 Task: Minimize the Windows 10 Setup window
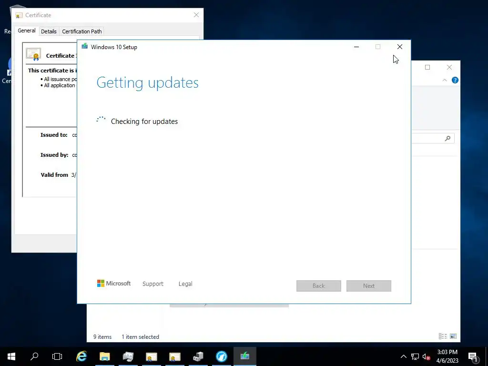[356, 47]
